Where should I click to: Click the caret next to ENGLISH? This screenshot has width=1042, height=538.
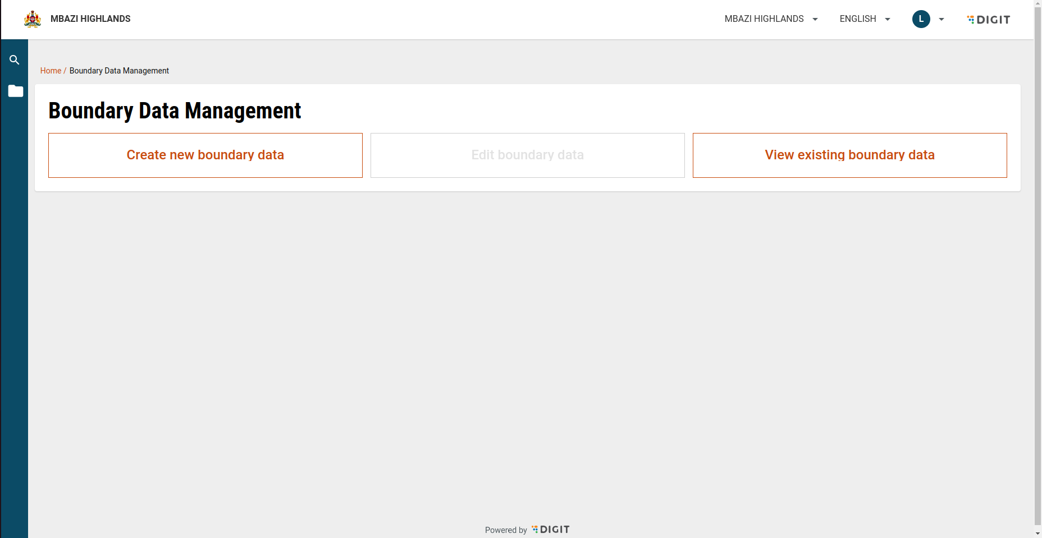888,19
